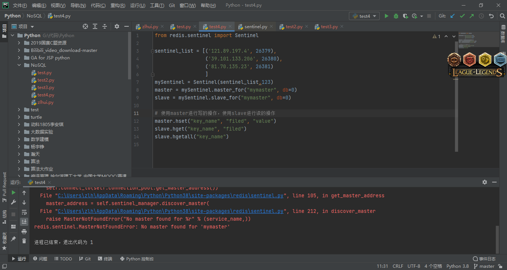Toggle pin tab in Run panel
507x270 pixels.
click(13, 239)
